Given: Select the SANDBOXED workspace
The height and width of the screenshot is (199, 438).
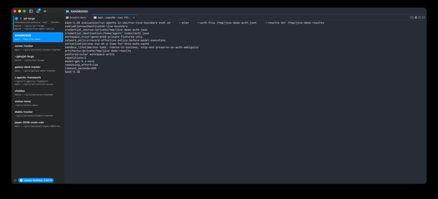Looking at the screenshot, I should point(38,37).
